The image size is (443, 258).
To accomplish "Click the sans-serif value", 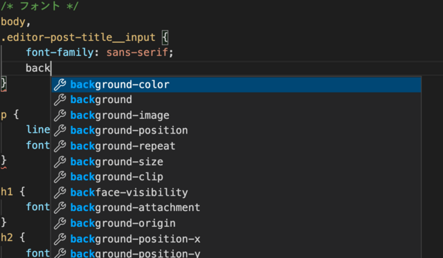I will tap(137, 52).
